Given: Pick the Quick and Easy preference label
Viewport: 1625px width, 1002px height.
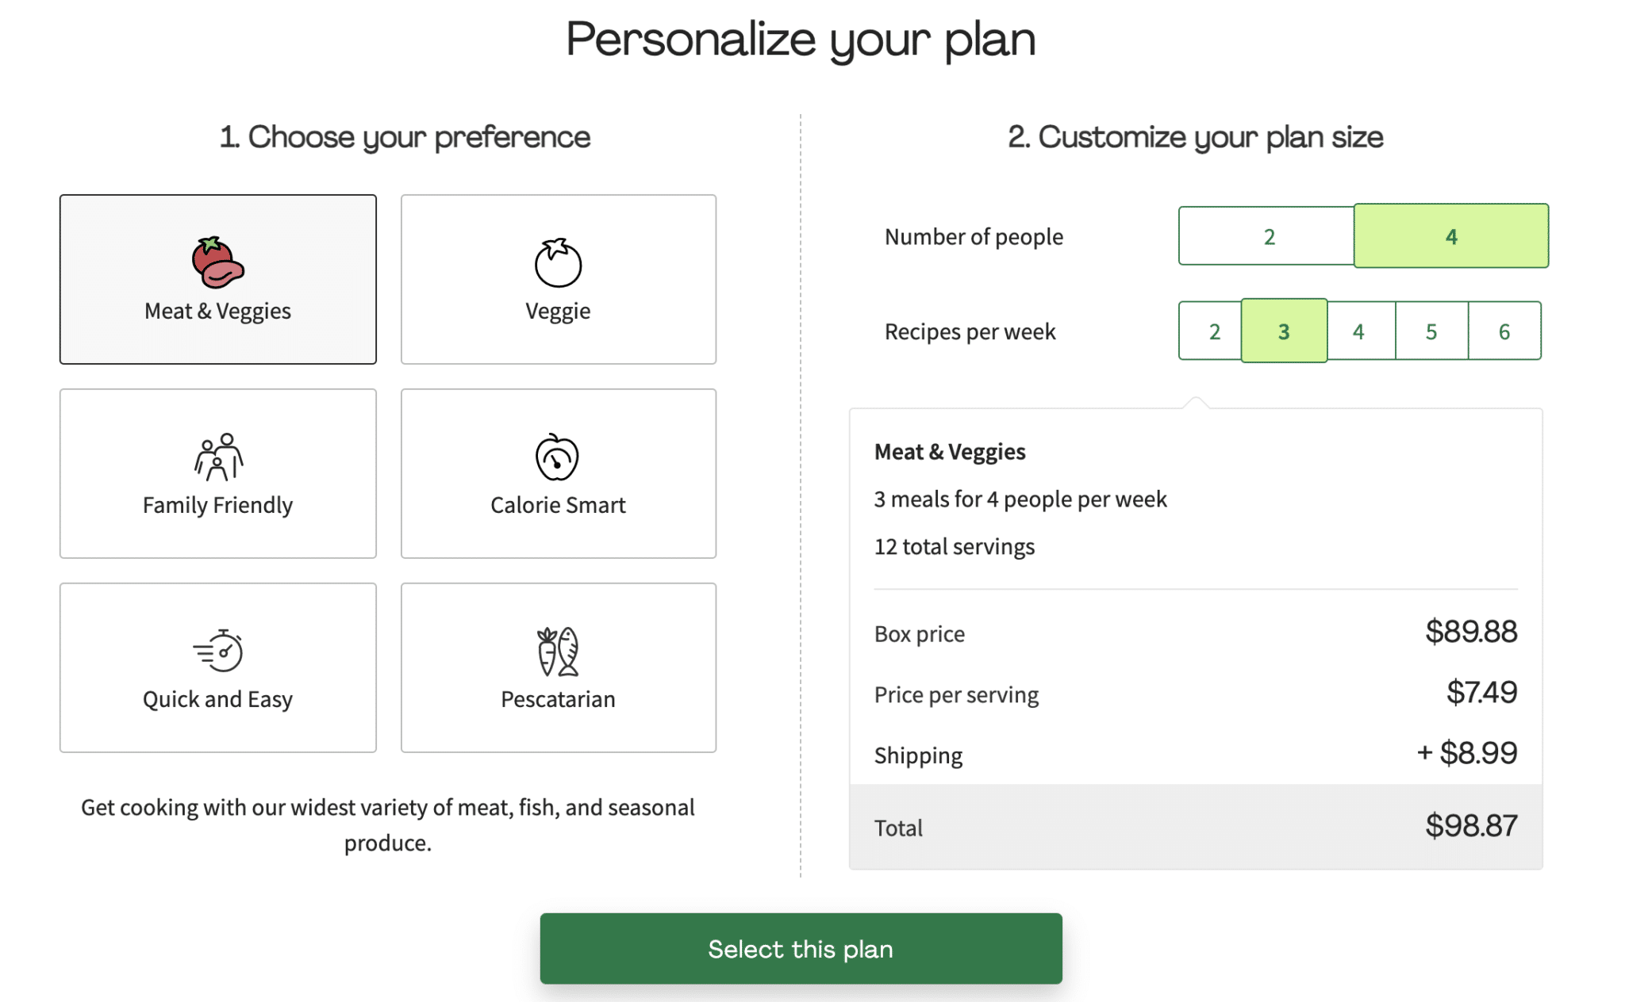Looking at the screenshot, I should click(217, 699).
